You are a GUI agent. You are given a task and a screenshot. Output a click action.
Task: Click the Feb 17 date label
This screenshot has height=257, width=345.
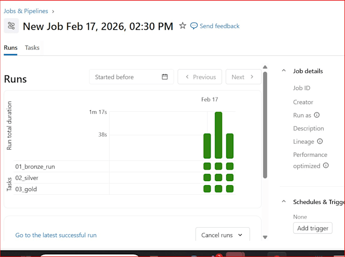coord(210,100)
